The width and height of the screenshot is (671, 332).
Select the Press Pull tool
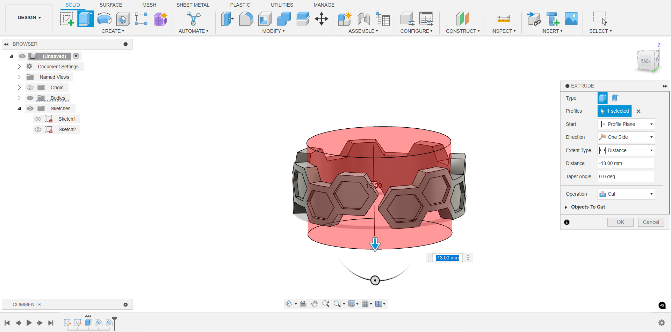tap(227, 18)
